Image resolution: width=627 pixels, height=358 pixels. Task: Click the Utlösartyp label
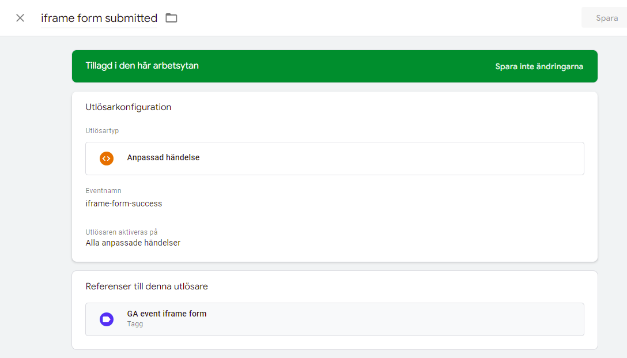103,131
